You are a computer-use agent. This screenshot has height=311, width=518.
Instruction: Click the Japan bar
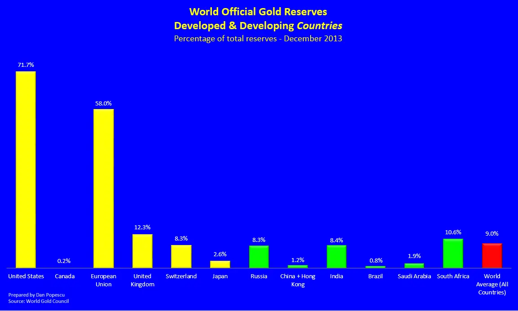tap(220, 264)
